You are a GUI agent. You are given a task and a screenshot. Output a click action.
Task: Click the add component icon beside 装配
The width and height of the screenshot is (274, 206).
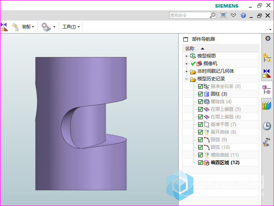tap(15, 27)
